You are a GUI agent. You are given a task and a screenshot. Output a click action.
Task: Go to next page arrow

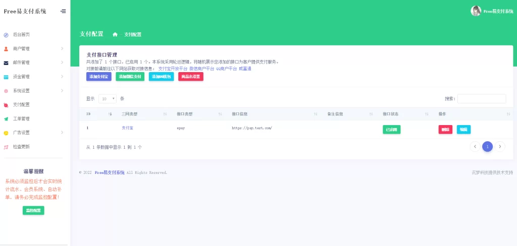point(500,147)
